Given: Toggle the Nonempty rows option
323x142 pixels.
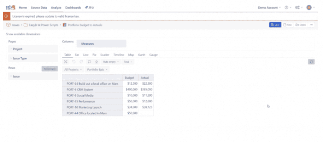Looking at the screenshot, I should (x=50, y=69).
